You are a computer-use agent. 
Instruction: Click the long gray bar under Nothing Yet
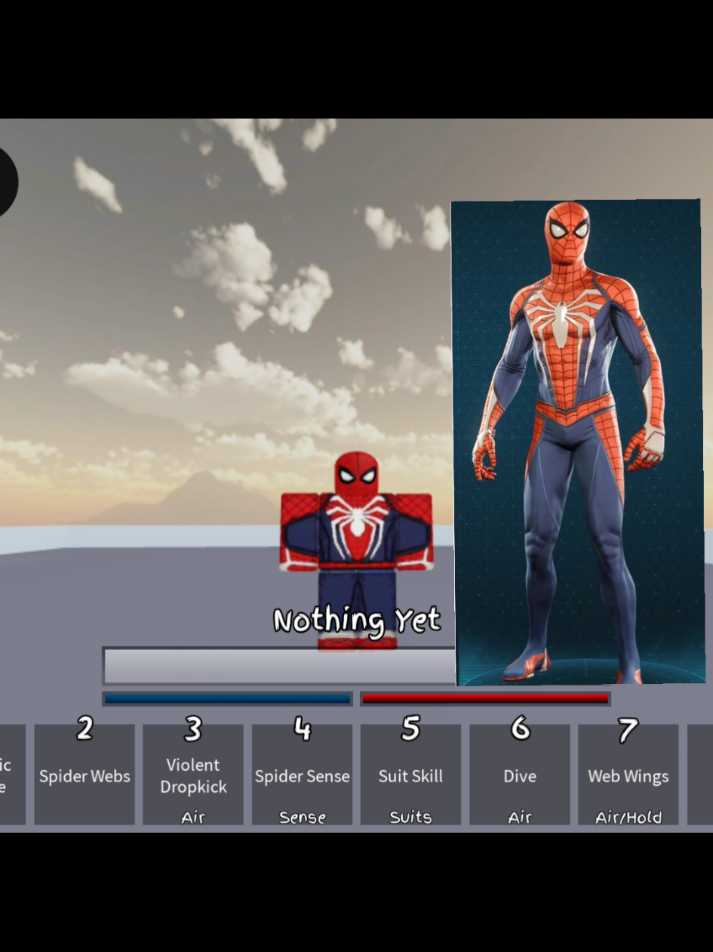279,666
